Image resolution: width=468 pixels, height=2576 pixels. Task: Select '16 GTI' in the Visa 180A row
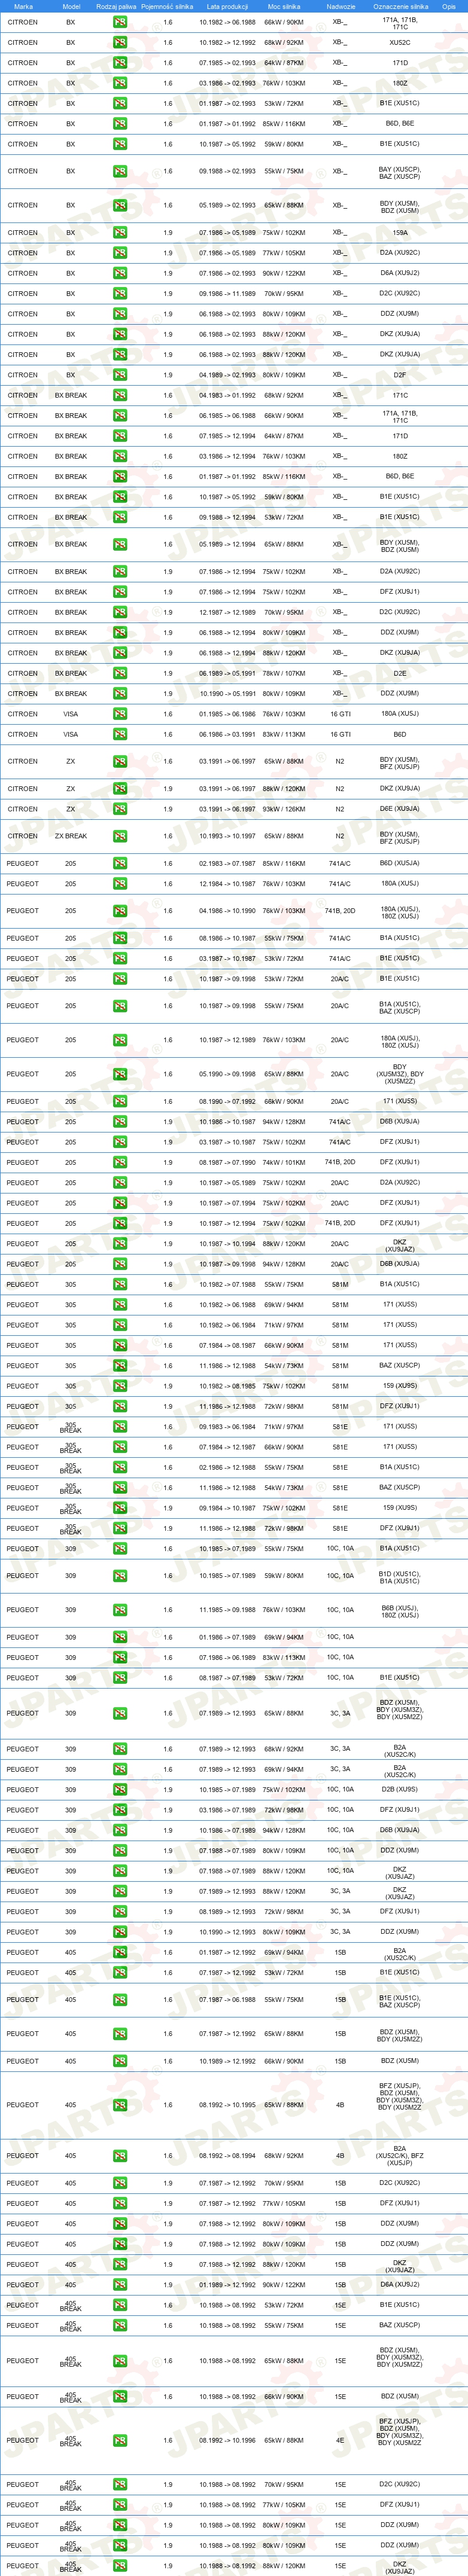(340, 714)
